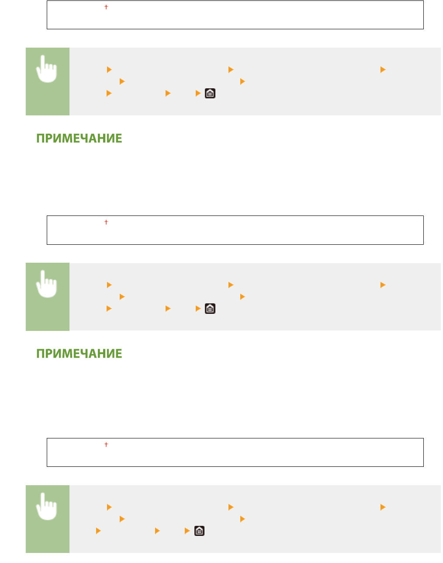This screenshot has height=563, width=443.
Task: Click the Home icon in first procedure panel
Action: point(210,93)
